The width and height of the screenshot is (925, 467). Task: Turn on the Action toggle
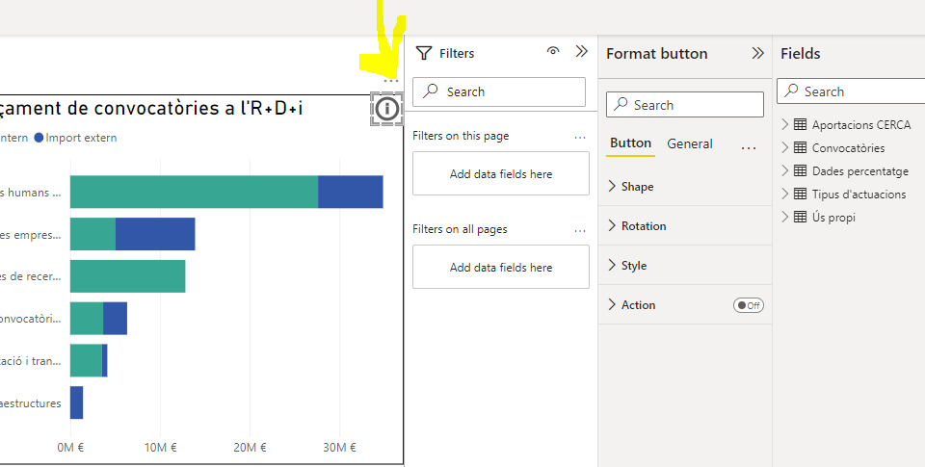[749, 305]
